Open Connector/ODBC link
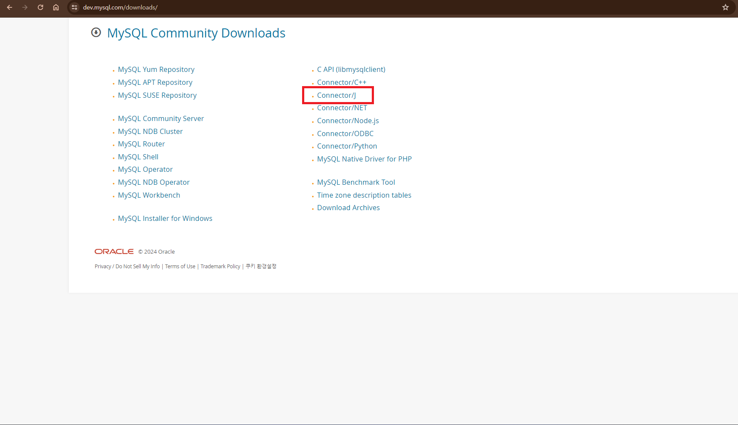The image size is (738, 425). [345, 133]
